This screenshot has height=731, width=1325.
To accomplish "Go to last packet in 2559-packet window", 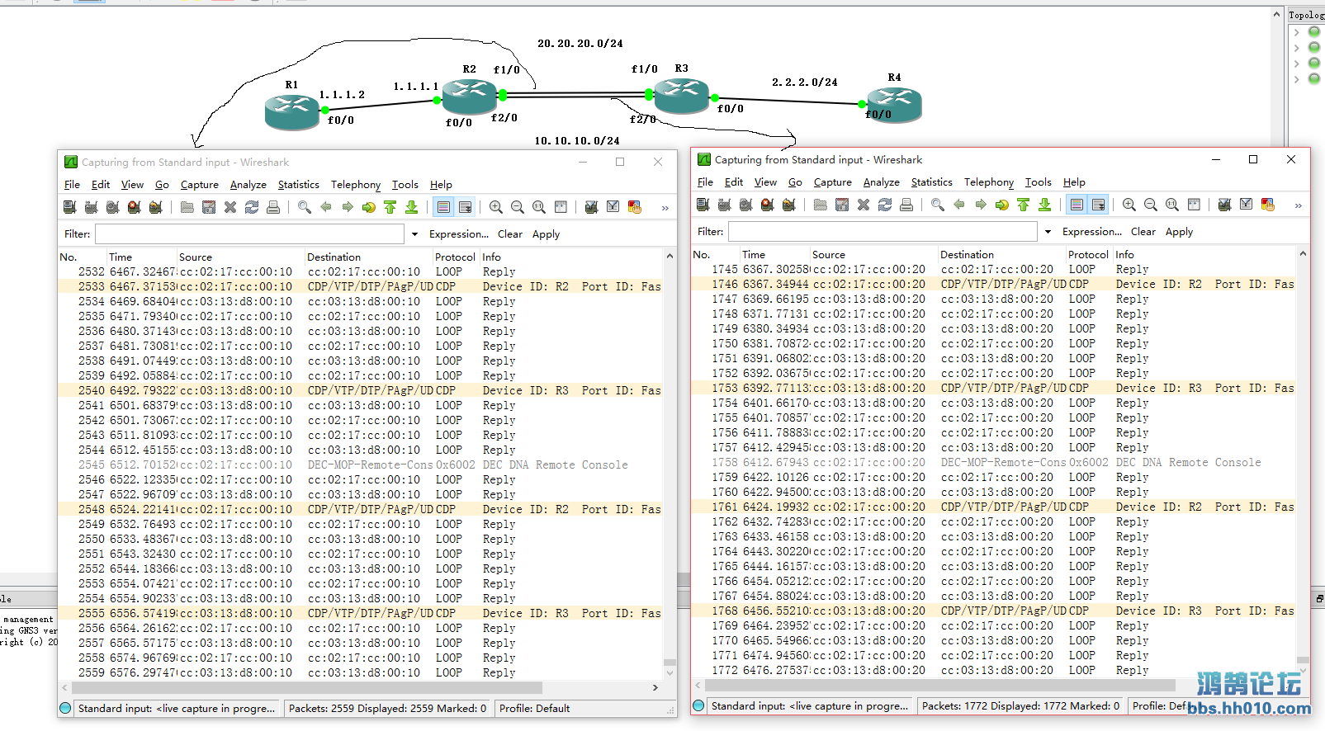I will point(412,207).
